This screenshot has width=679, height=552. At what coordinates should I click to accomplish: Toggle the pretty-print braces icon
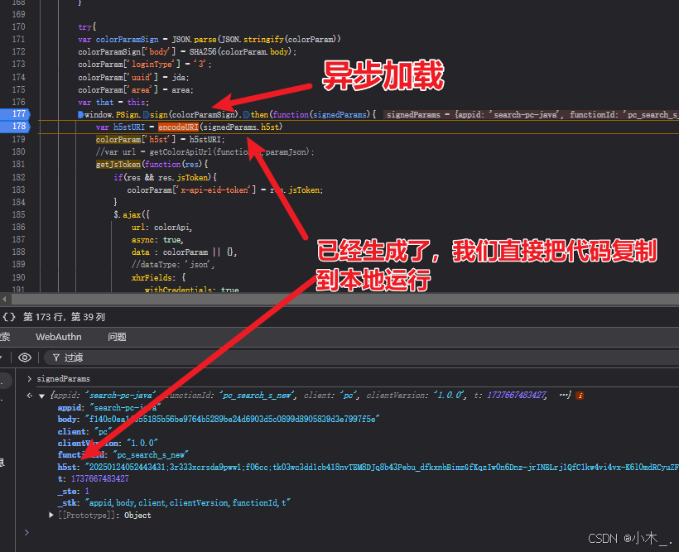9,317
